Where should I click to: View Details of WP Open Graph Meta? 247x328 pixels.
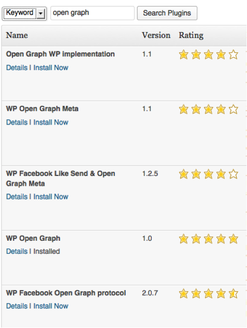tap(17, 122)
